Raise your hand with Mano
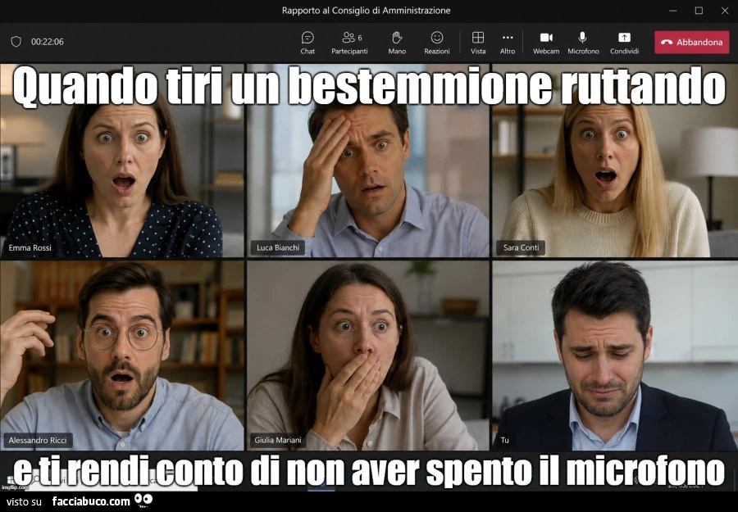738x512 pixels. 397,43
